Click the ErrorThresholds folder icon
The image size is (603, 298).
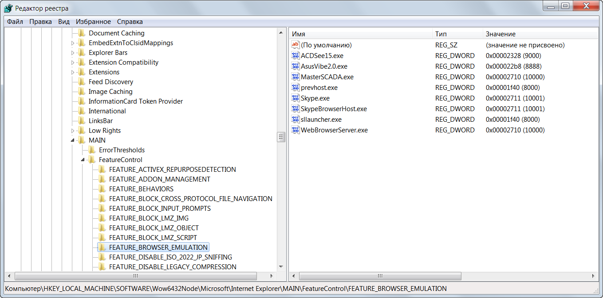point(92,150)
